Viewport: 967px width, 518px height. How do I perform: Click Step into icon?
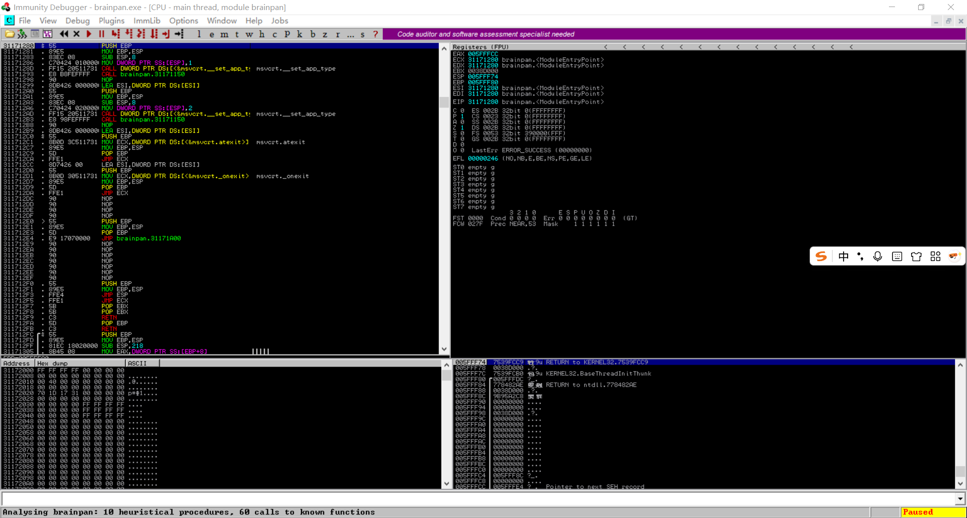[x=116, y=34]
